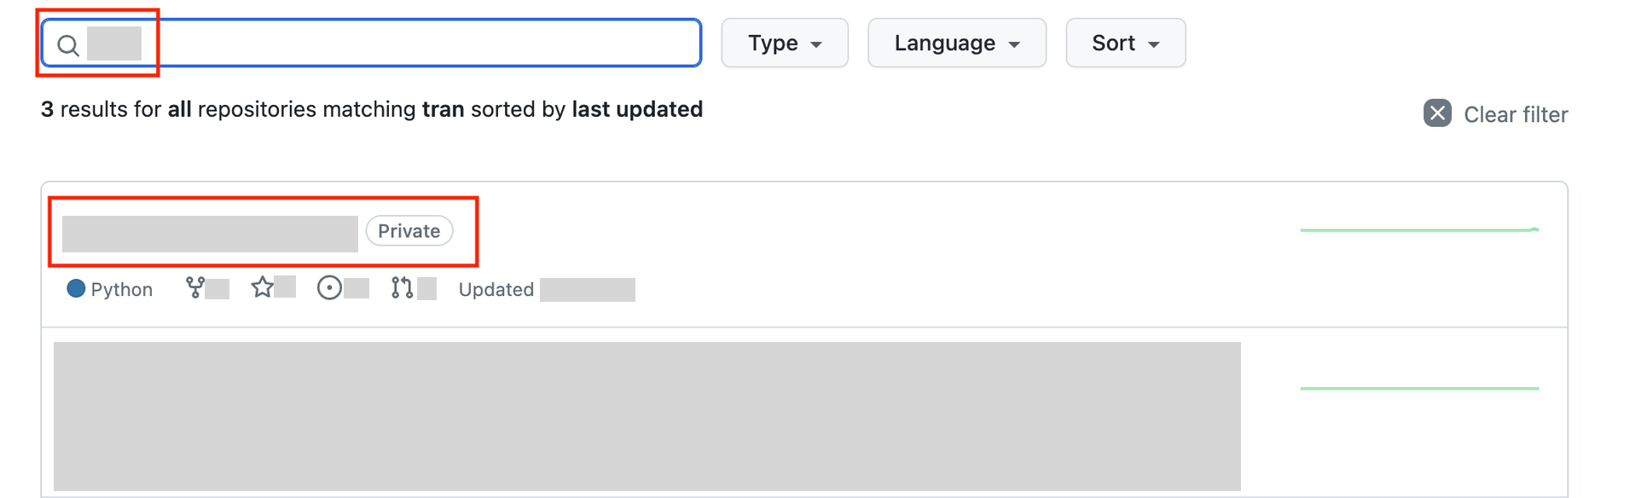Select the second repository result block

[x=646, y=416]
